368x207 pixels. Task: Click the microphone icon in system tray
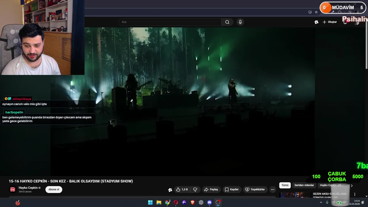click(x=327, y=202)
